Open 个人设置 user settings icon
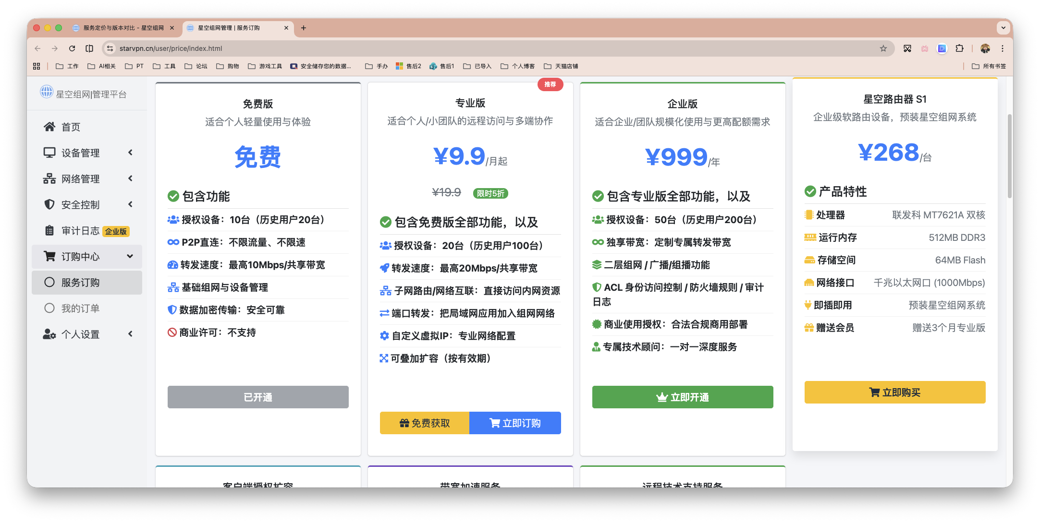 pos(49,334)
